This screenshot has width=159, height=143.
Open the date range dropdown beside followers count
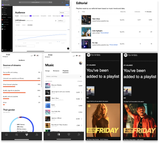[x=61, y=21]
